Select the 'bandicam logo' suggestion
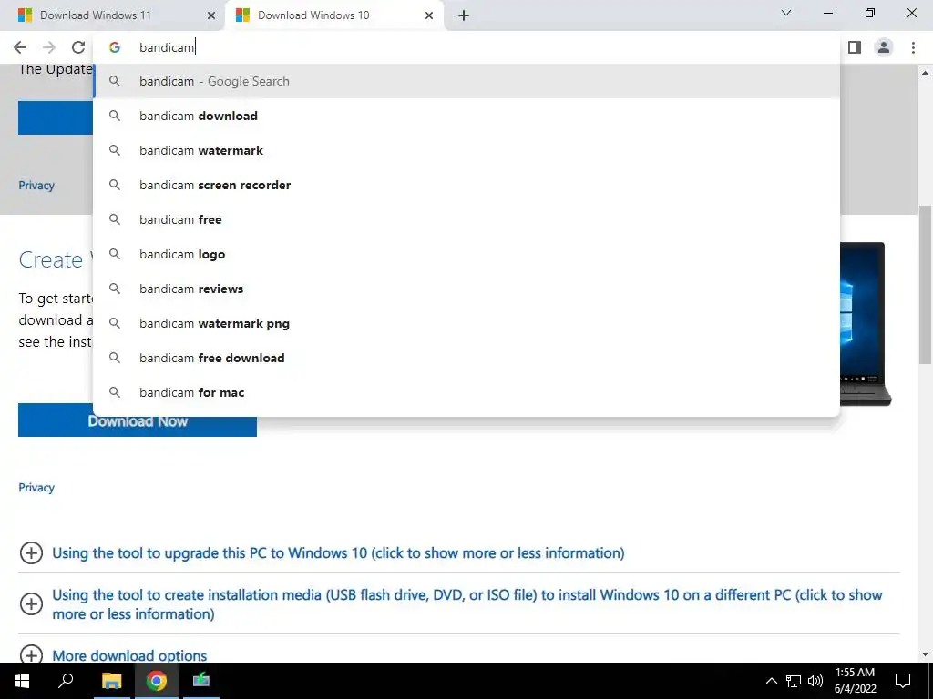This screenshot has height=699, width=933. (x=466, y=254)
